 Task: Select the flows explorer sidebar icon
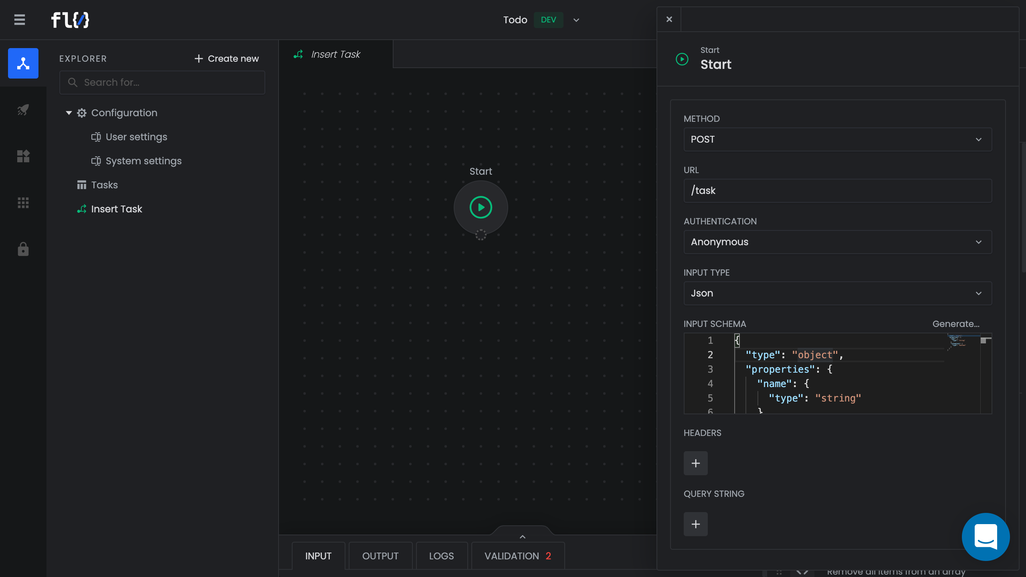[23, 63]
